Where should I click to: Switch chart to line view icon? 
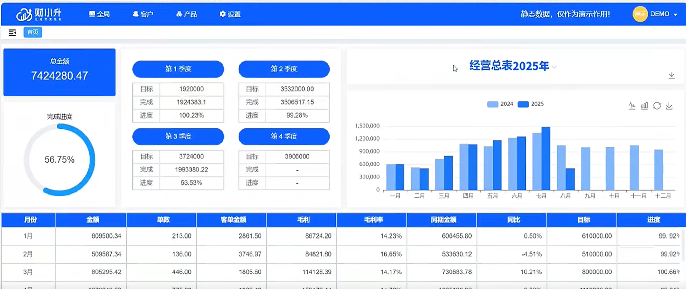point(632,106)
